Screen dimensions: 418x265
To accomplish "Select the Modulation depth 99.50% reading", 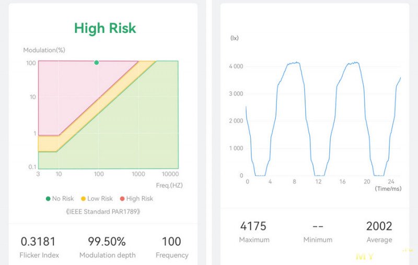I will tap(107, 242).
